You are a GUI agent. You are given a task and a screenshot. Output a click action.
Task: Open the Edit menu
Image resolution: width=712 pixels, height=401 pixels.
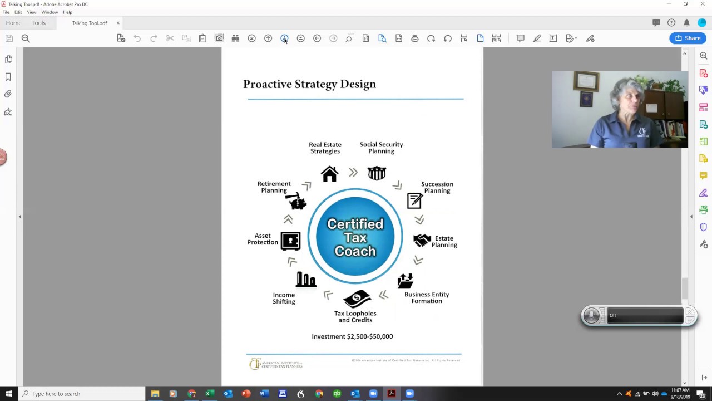point(18,12)
